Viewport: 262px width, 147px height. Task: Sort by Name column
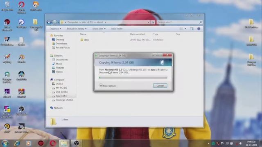(x=83, y=34)
